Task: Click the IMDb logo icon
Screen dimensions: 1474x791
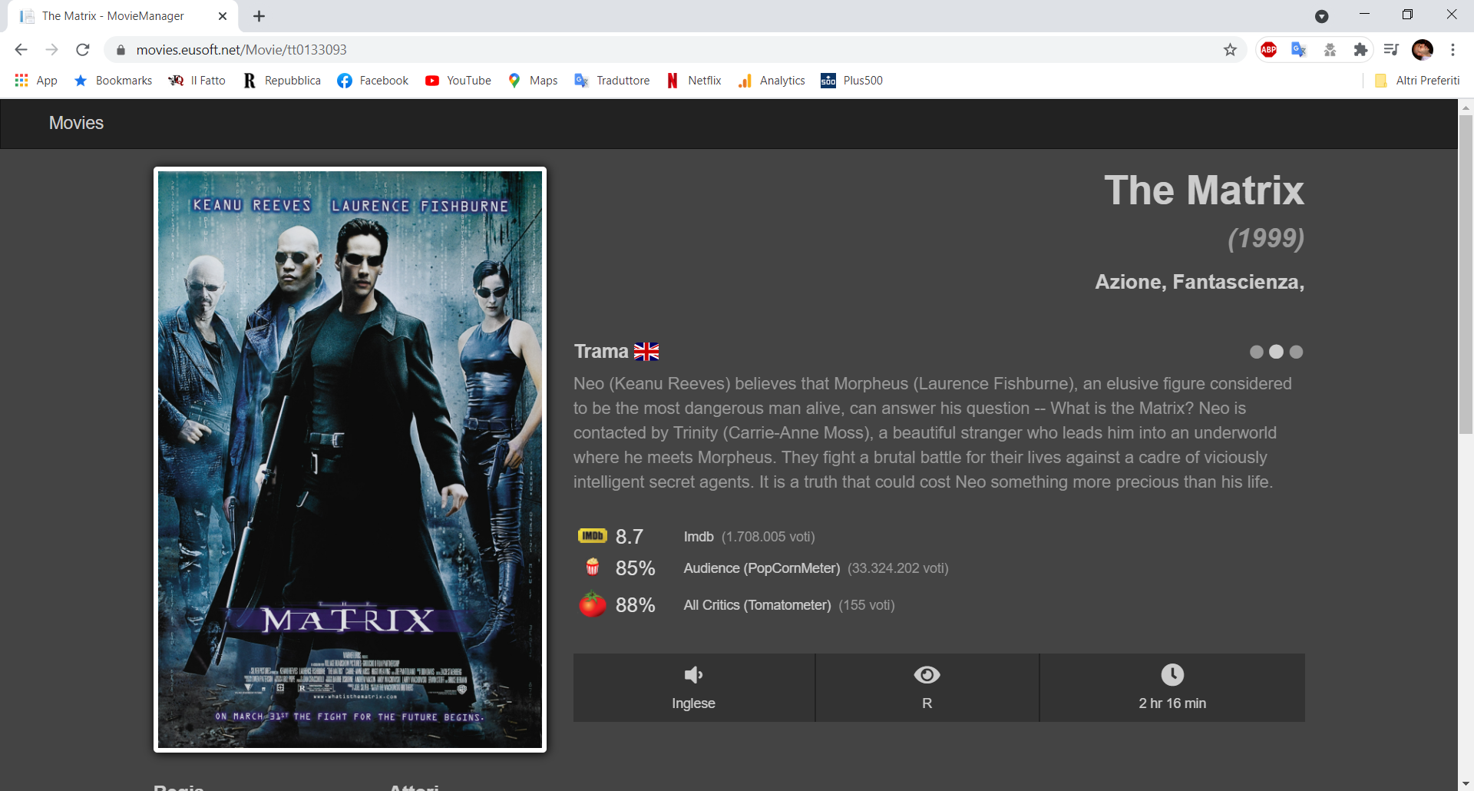Action: (593, 536)
